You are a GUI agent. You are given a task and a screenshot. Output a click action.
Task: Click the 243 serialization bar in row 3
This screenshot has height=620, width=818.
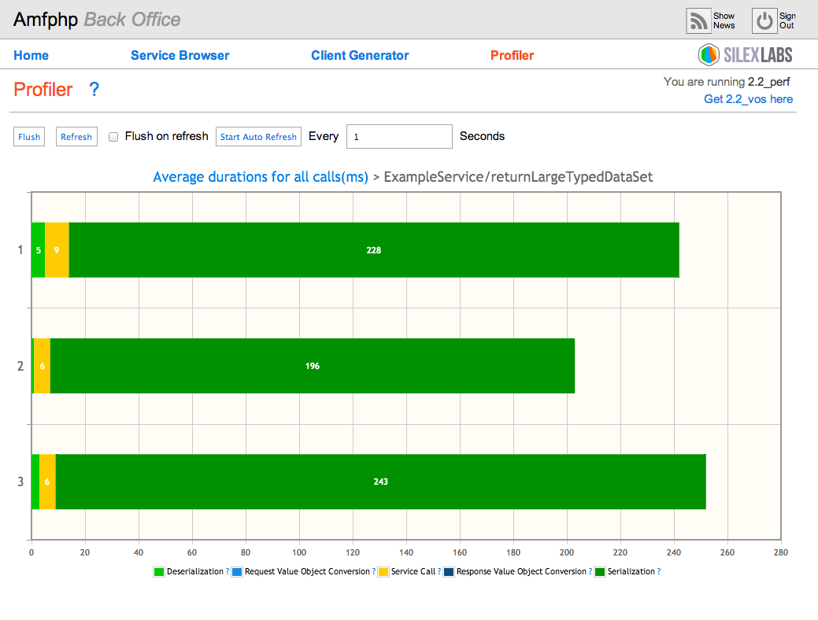pyautogui.click(x=380, y=482)
